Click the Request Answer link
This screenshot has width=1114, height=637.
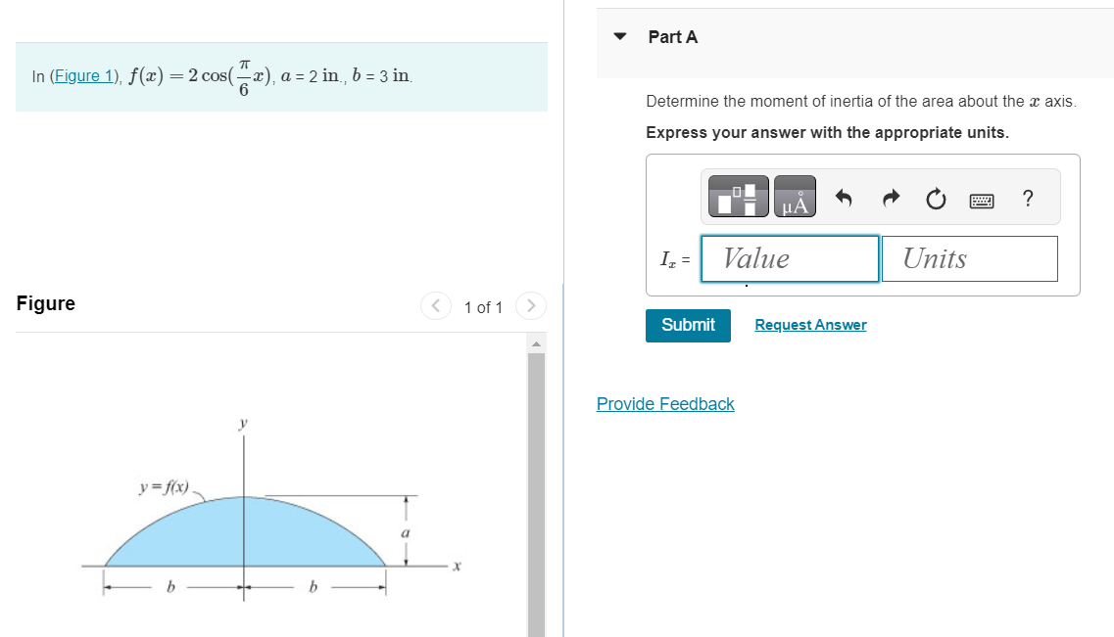(x=810, y=324)
